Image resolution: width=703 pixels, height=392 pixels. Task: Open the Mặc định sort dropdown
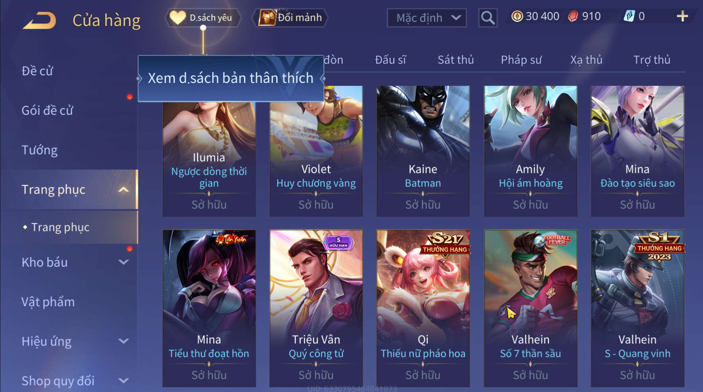click(427, 18)
